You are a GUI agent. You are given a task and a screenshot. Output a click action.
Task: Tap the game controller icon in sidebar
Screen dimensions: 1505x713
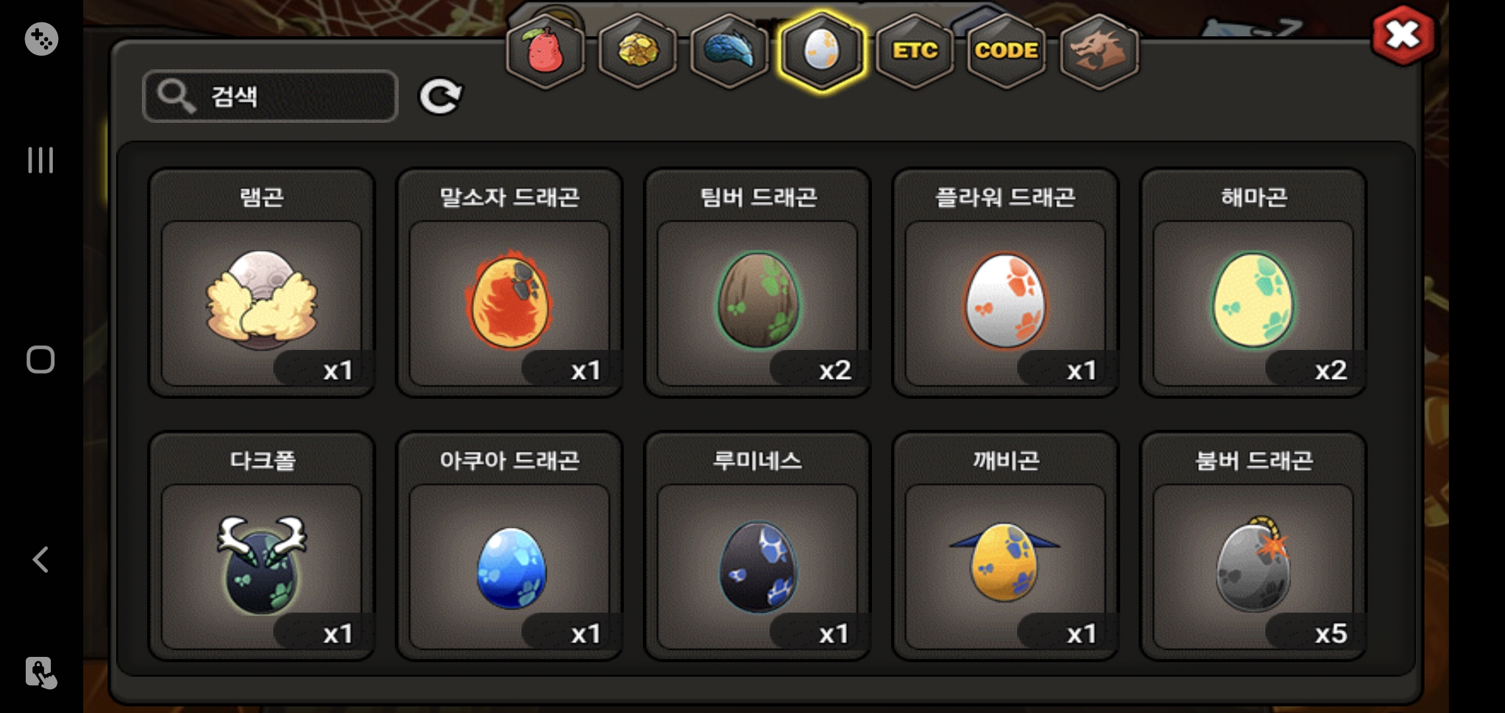click(41, 39)
